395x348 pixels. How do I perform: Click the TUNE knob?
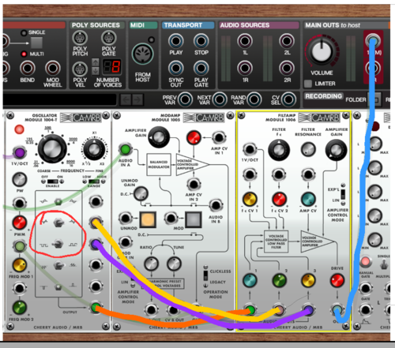174,264
